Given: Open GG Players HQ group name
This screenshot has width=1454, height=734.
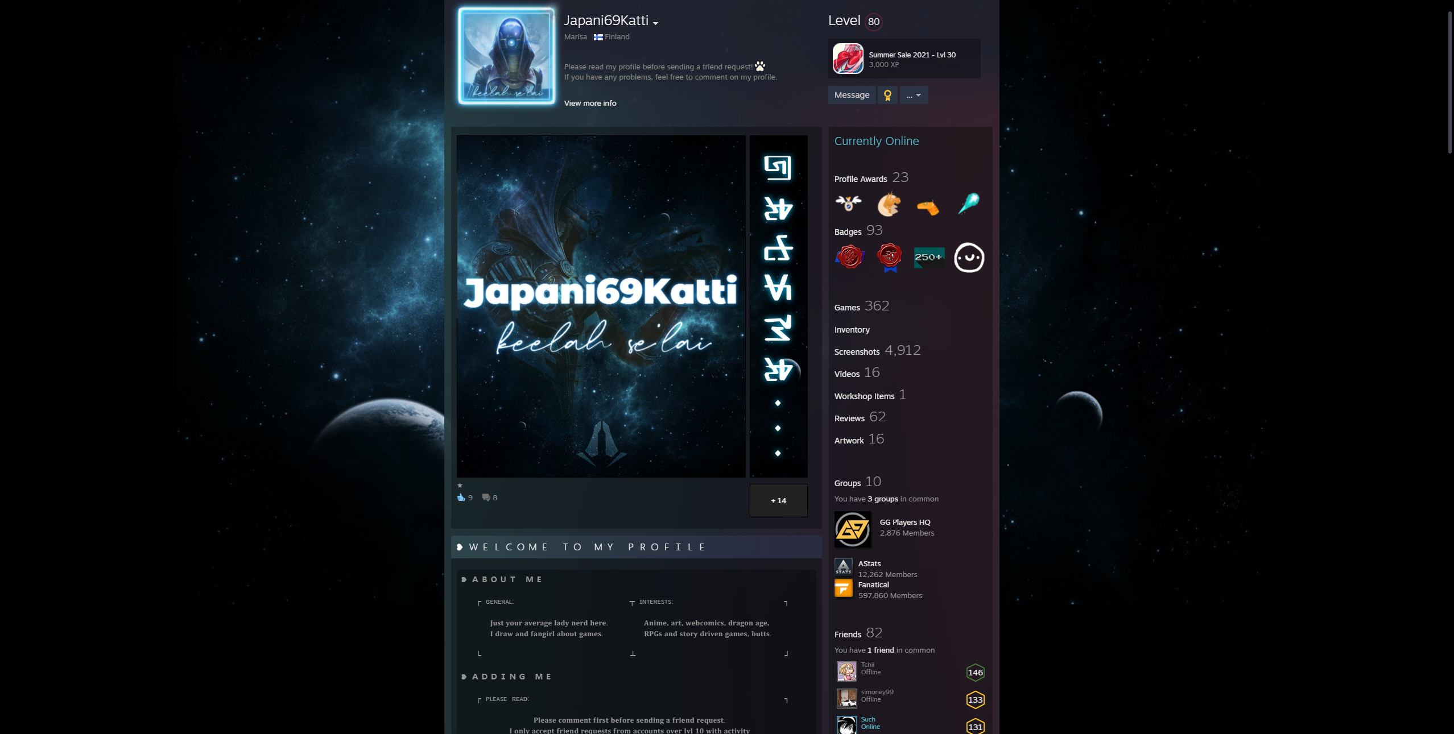Looking at the screenshot, I should (905, 522).
